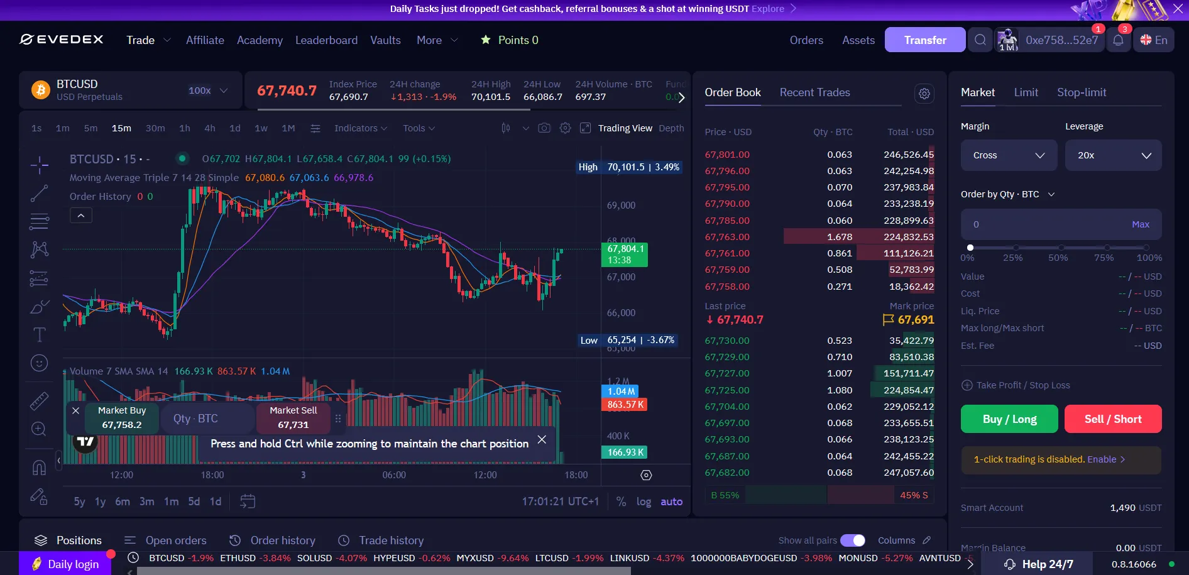Open the Emoji stickers tool

(39, 363)
